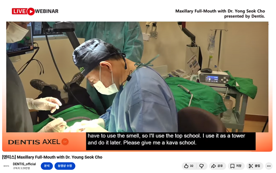The image size is (276, 173).
Task: Click the bookmark save icon
Action: point(232,166)
